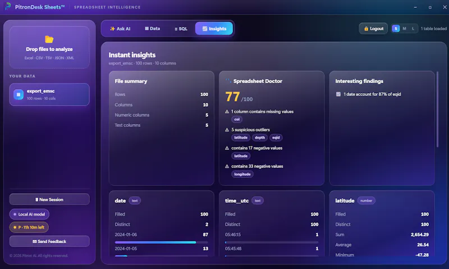Click the chart icon beside date finding

pos(338,94)
